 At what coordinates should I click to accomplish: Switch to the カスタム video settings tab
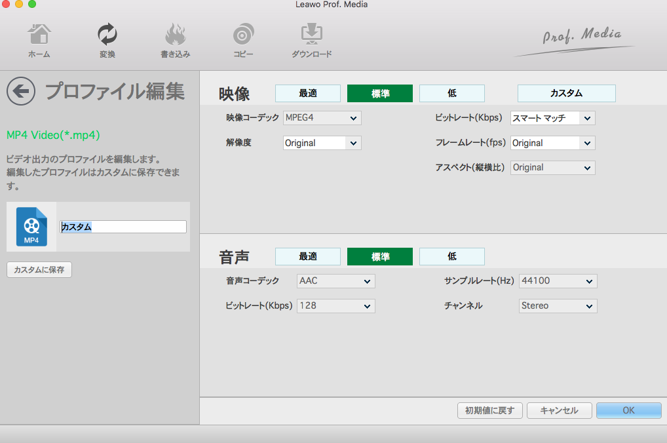click(x=566, y=93)
